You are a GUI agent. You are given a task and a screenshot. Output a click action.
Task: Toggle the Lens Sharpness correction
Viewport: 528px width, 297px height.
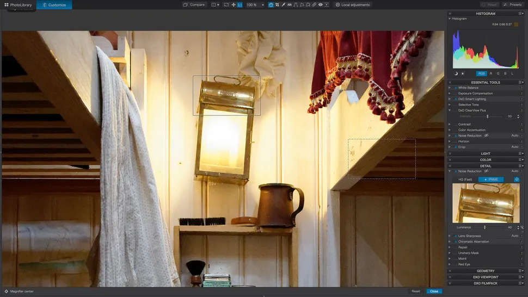click(x=456, y=236)
